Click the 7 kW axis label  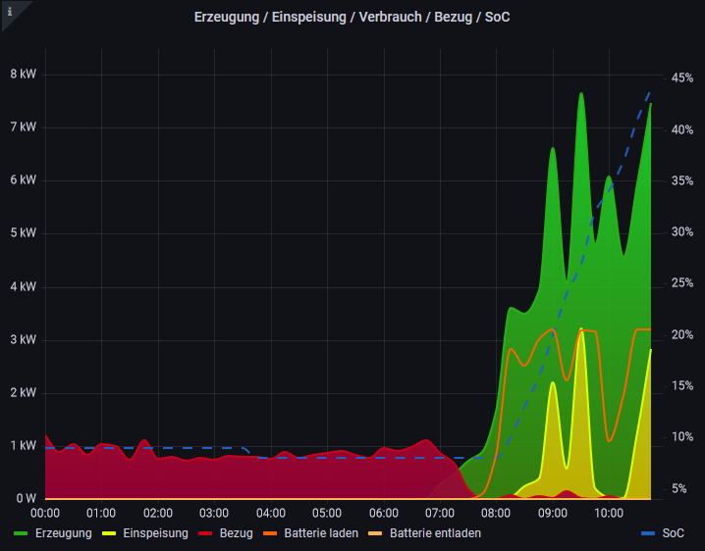[x=23, y=127]
